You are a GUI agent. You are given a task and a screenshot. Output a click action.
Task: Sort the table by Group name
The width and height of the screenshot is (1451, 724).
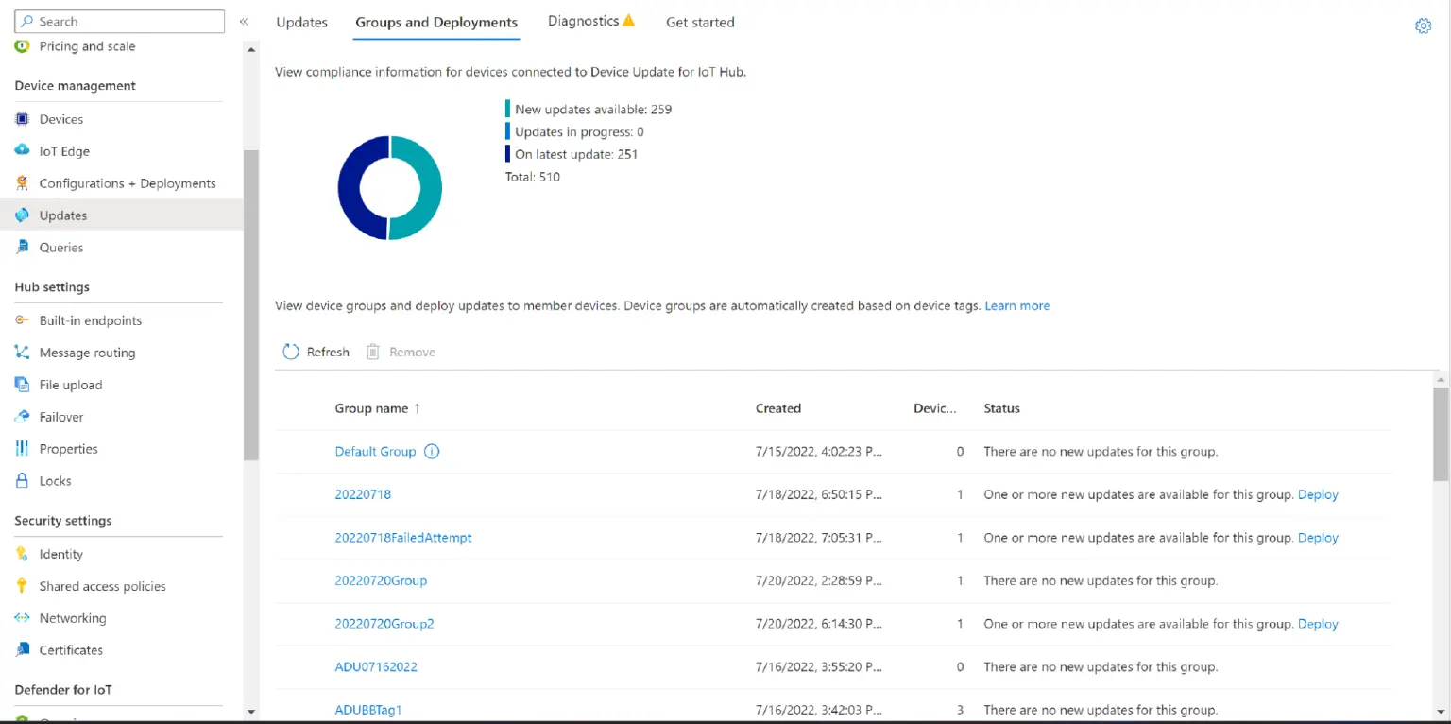378,407
